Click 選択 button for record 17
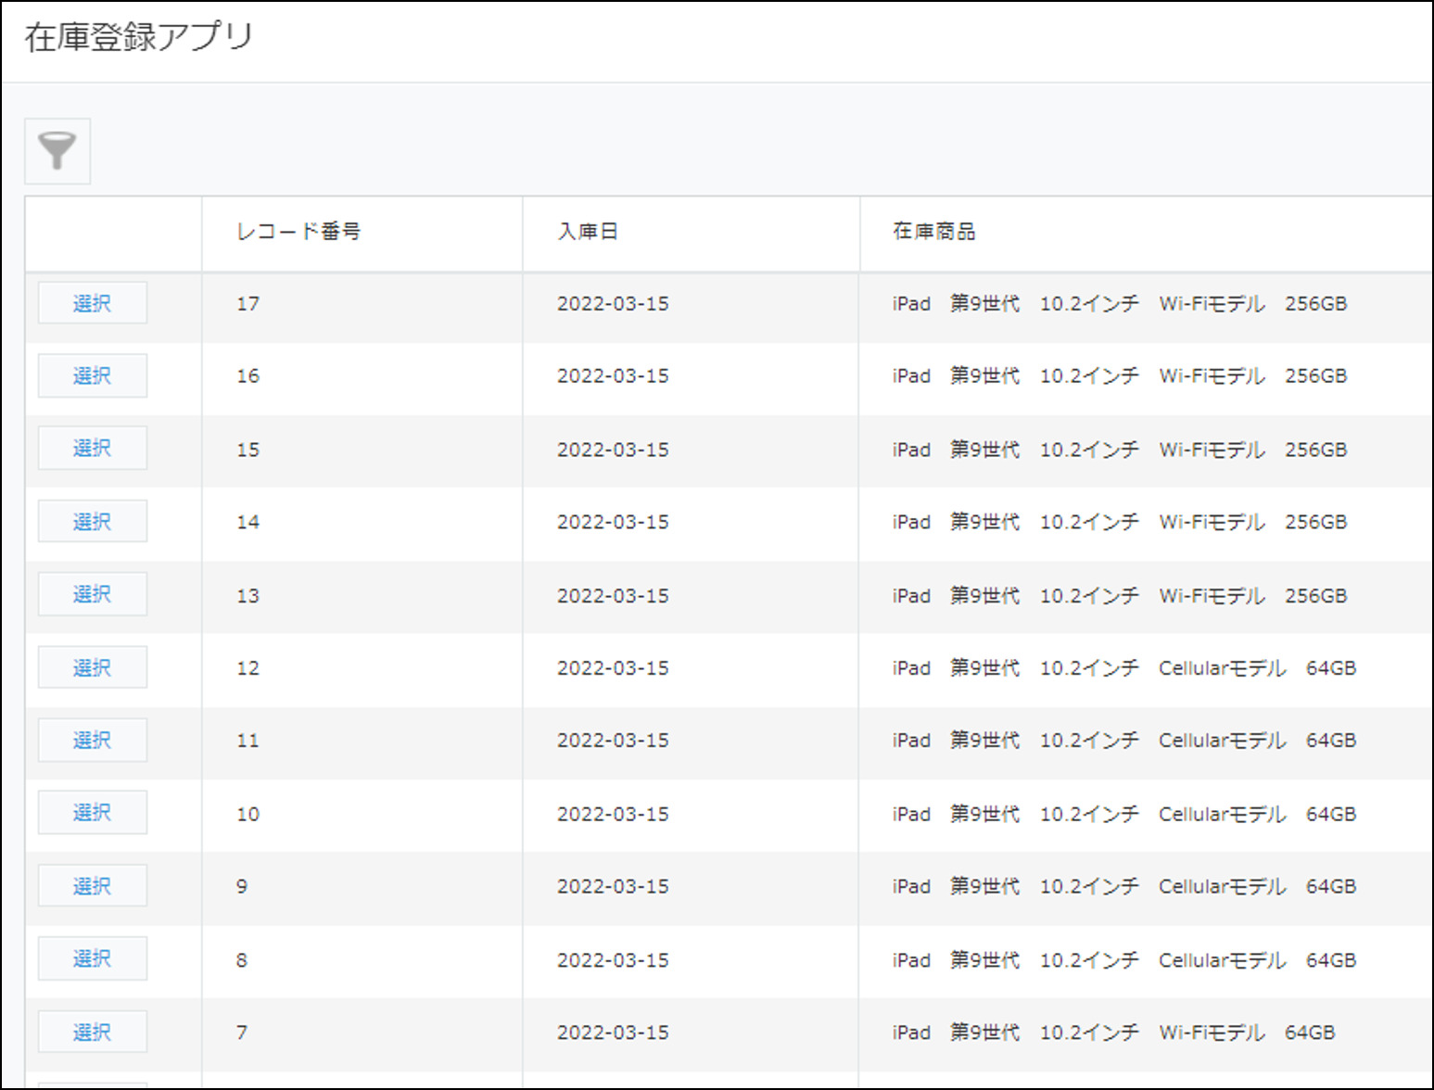This screenshot has height=1090, width=1434. (93, 303)
